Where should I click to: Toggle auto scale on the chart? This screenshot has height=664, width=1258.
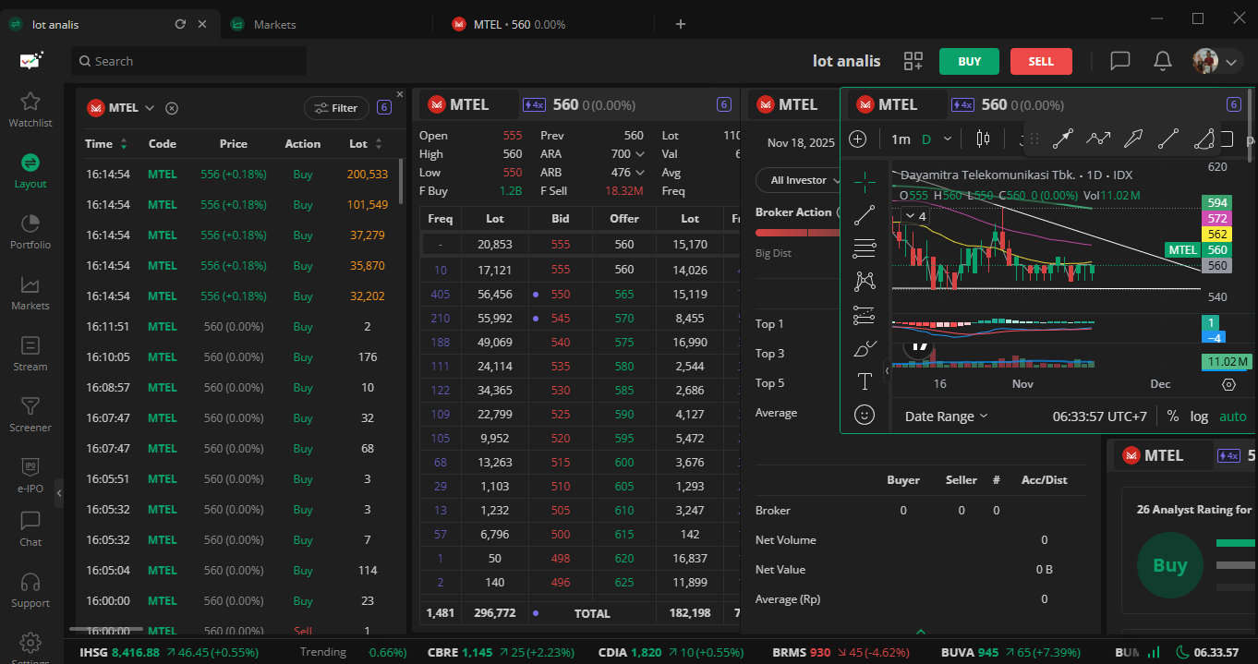click(x=1232, y=417)
